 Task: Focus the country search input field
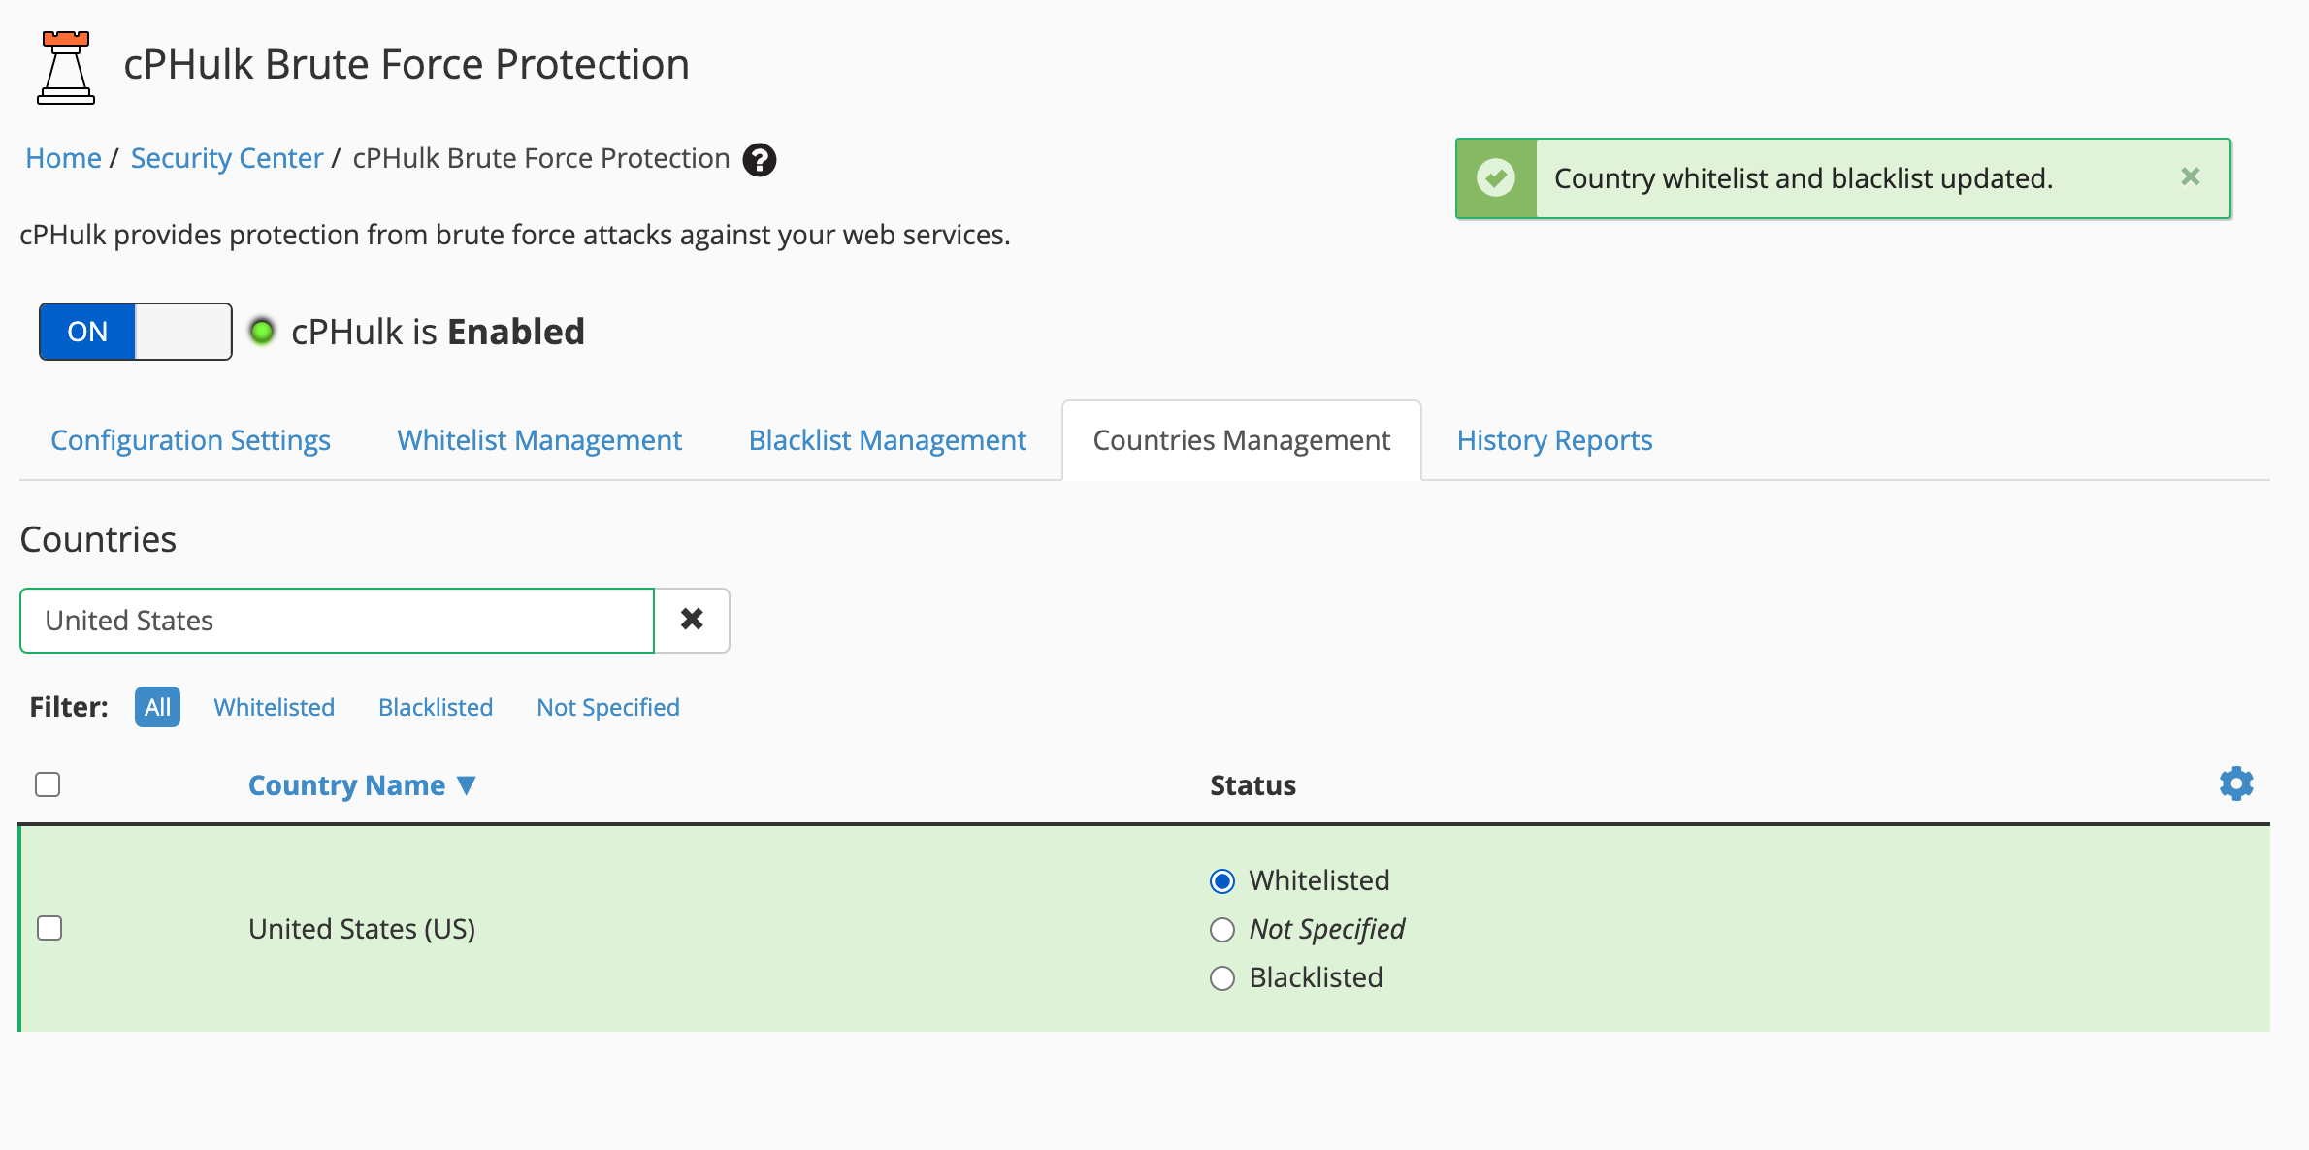(338, 620)
